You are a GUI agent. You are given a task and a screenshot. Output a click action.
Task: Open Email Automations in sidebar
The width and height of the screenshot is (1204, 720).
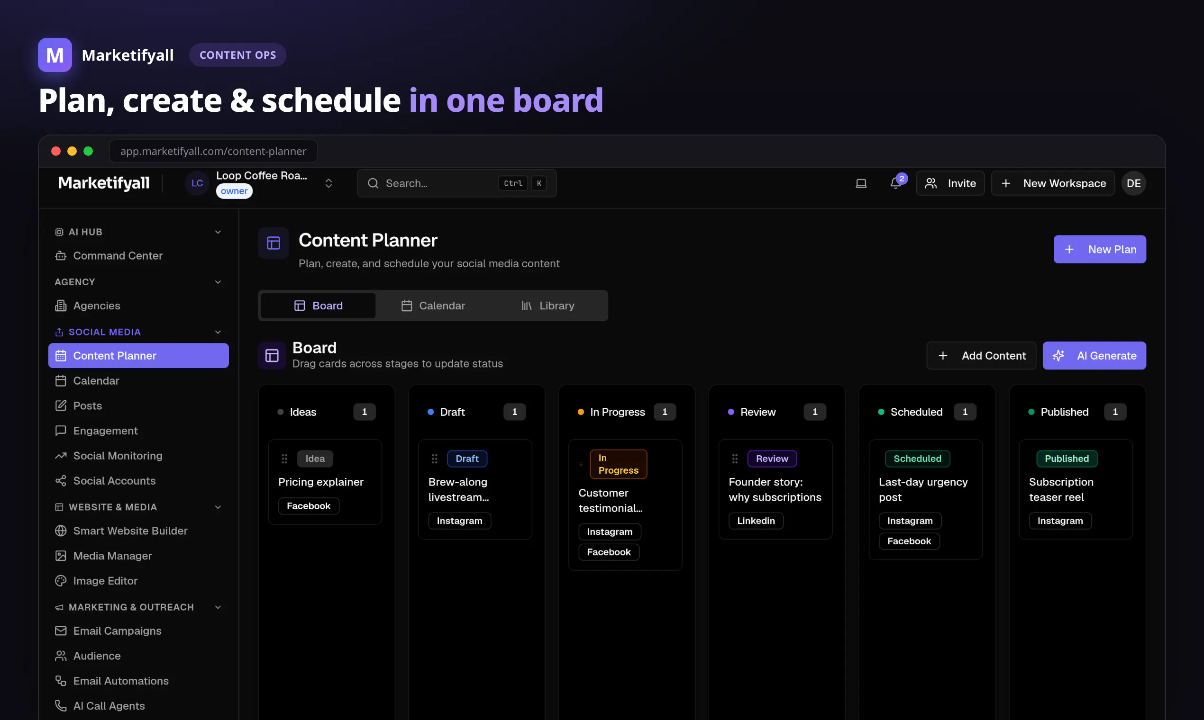[x=138, y=681]
